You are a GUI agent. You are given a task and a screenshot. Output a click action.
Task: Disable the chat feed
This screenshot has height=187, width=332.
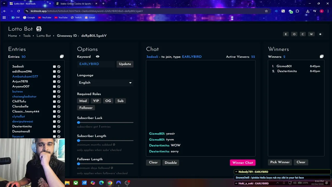[x=171, y=163]
